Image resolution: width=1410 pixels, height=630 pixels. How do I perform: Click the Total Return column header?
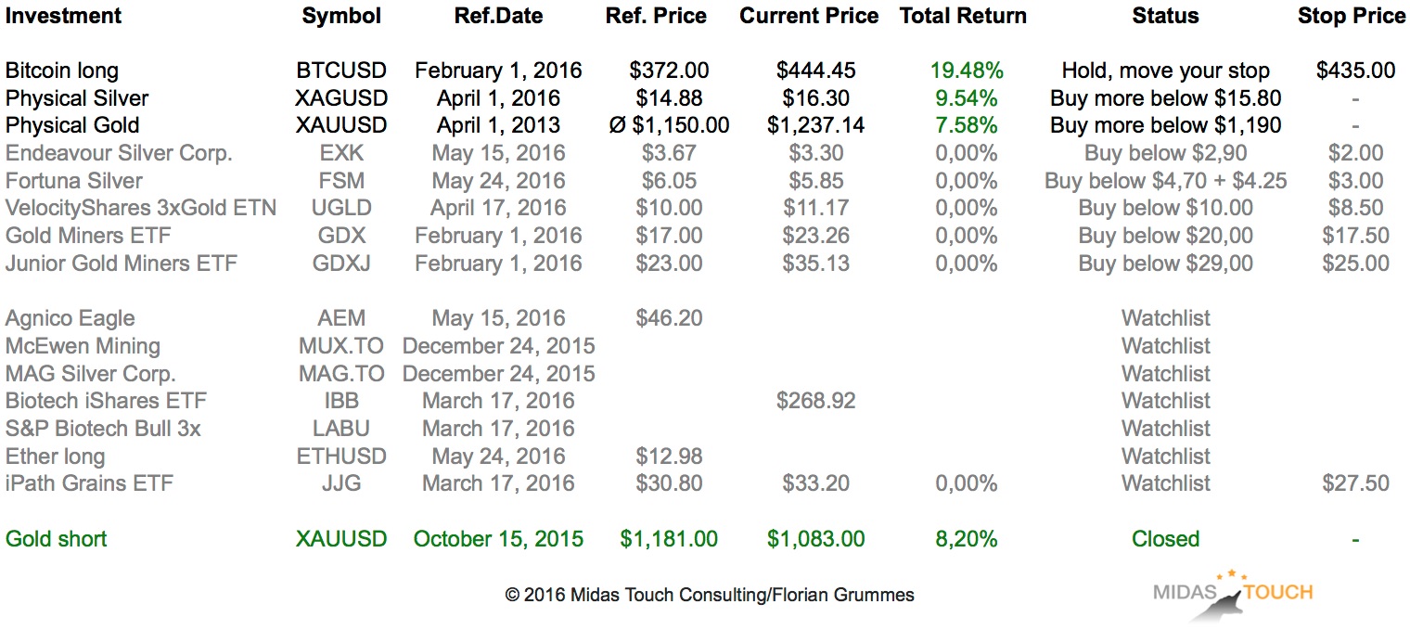click(963, 16)
